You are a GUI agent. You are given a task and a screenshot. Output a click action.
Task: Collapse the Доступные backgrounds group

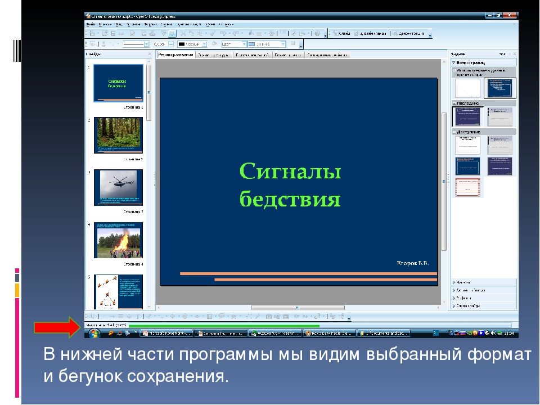click(x=454, y=131)
